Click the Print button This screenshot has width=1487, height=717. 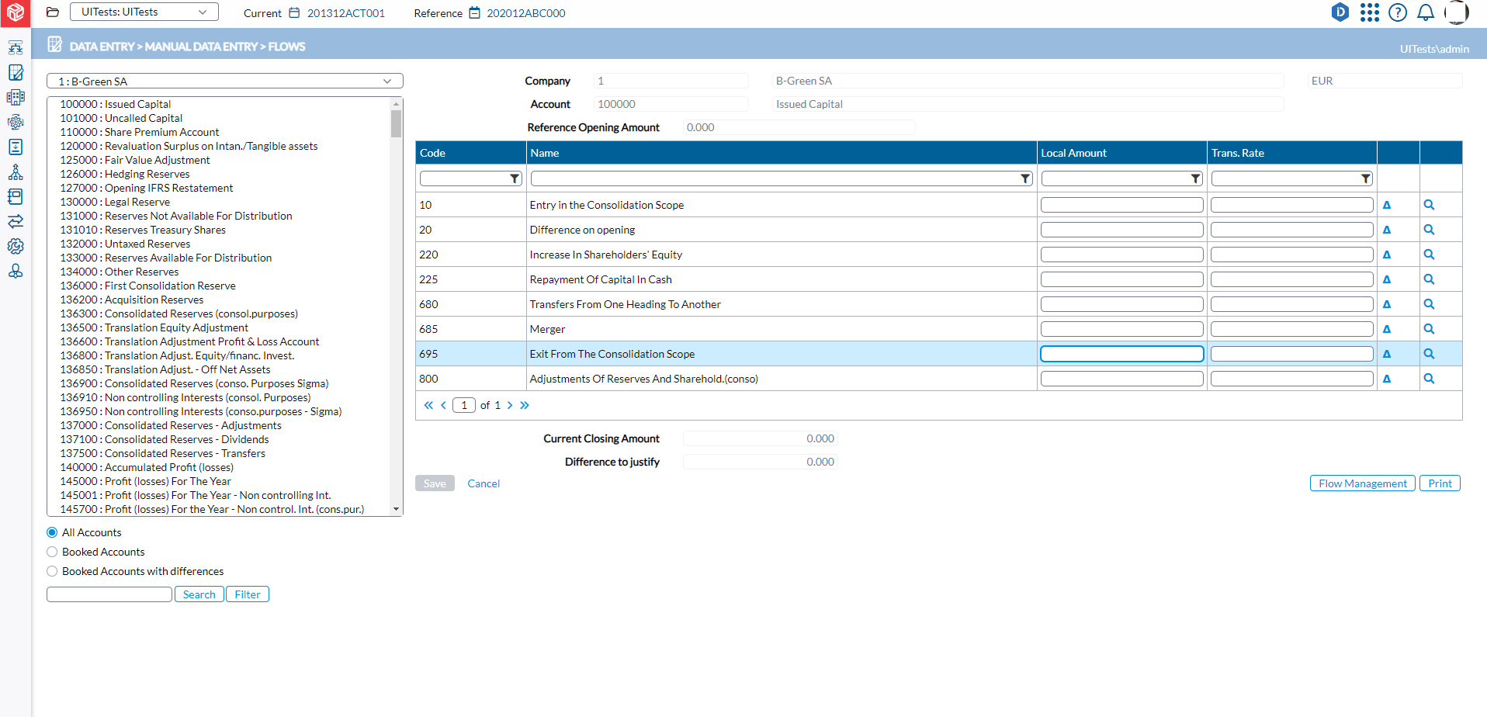click(x=1440, y=483)
